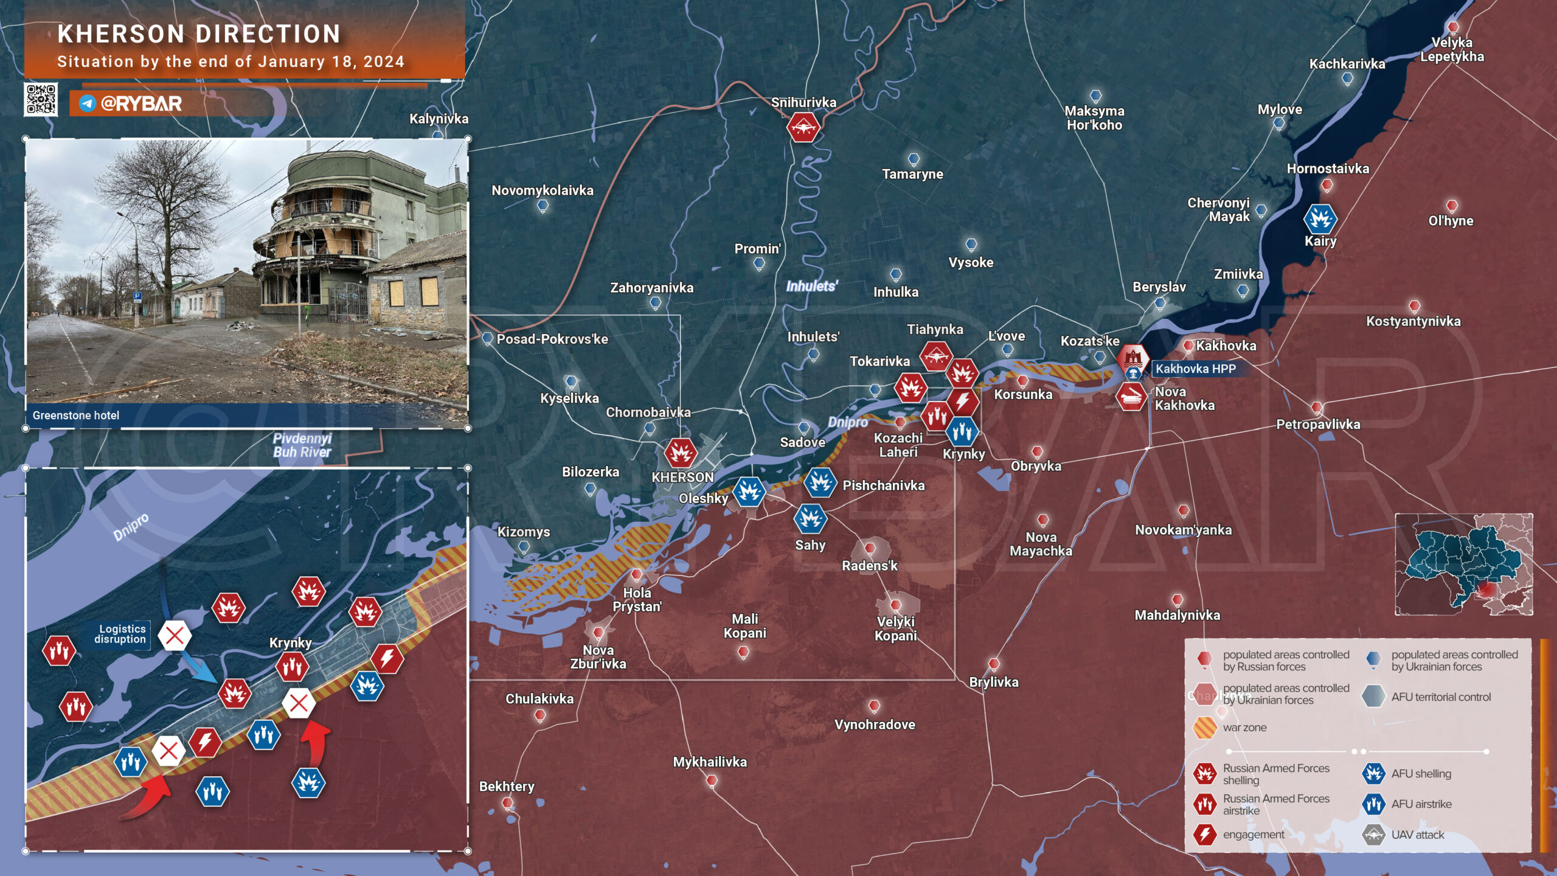Image resolution: width=1557 pixels, height=876 pixels.
Task: Click the Kakhovka HPP label
Action: coord(1195,369)
